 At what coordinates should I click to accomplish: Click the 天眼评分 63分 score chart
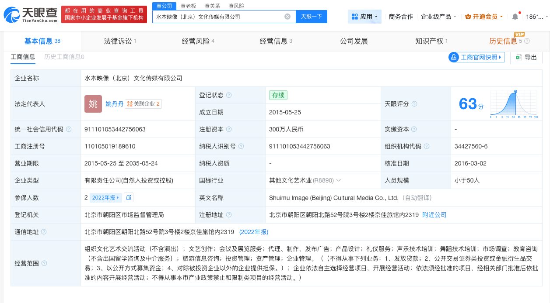point(513,103)
